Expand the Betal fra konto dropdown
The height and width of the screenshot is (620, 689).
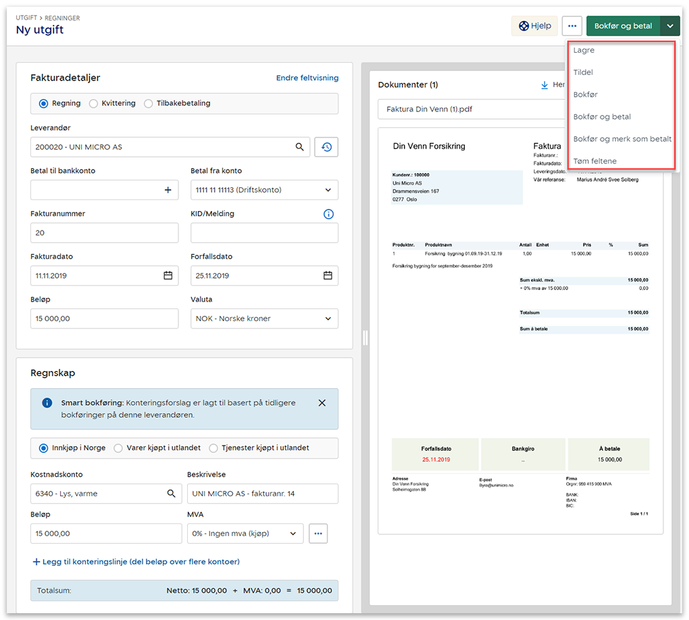click(x=328, y=190)
